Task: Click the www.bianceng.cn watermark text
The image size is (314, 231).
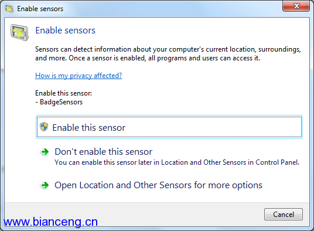Action: coord(50,222)
